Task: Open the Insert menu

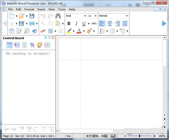Action: (x=41, y=9)
